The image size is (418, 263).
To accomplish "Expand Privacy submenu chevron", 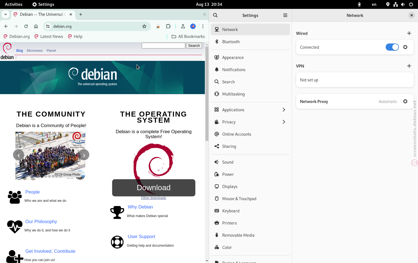I will [284, 122].
